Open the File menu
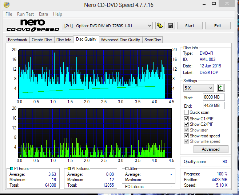Image resolution: width=239 pixels, height=195 pixels. (9, 14)
